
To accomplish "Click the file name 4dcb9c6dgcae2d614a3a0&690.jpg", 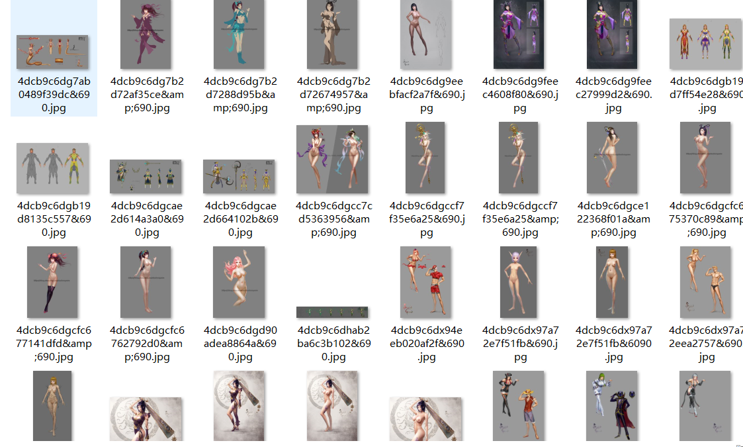I will [x=147, y=219].
